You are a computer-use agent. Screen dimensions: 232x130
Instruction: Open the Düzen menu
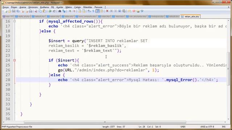pos(14,7)
